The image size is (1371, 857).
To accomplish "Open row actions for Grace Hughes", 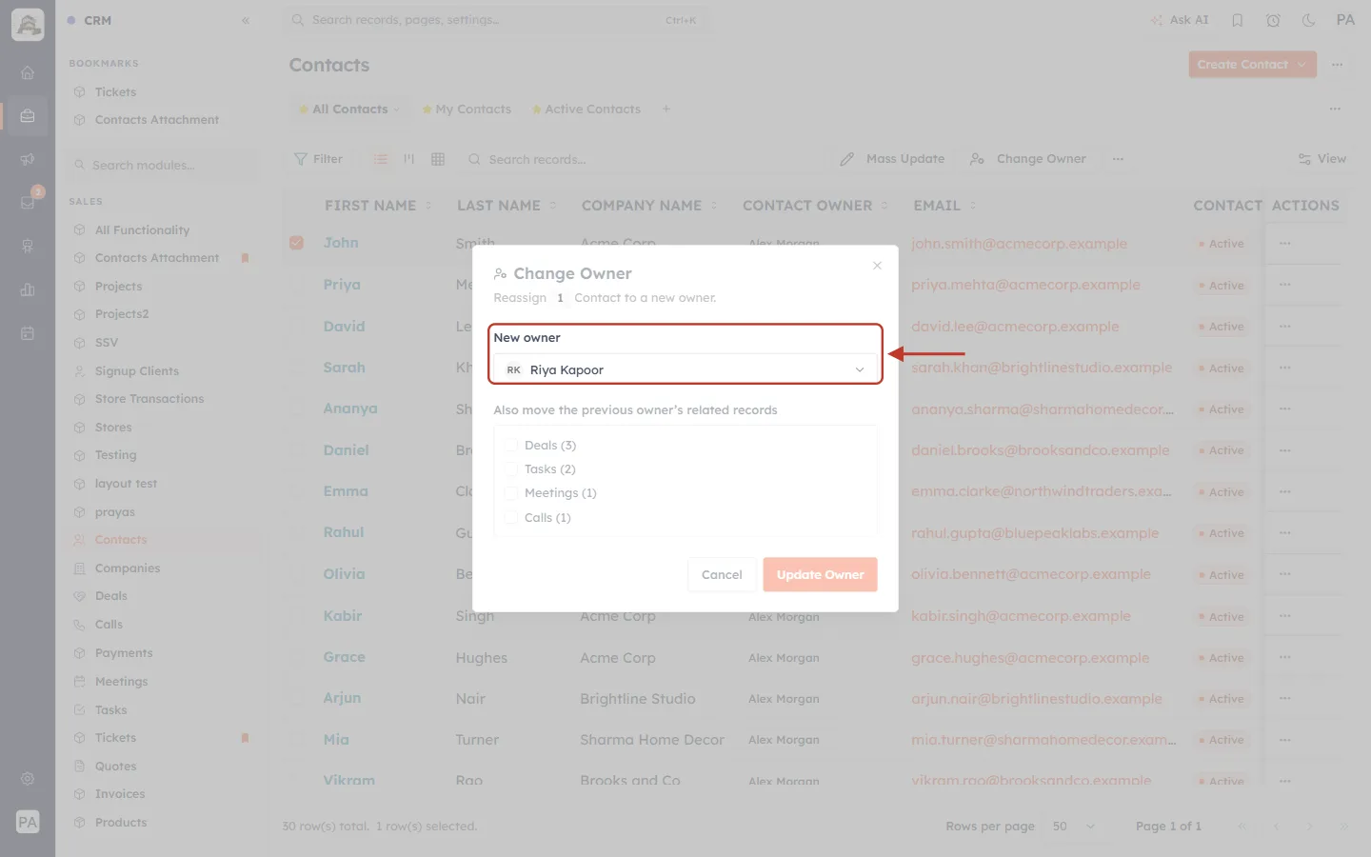I will [x=1285, y=658].
